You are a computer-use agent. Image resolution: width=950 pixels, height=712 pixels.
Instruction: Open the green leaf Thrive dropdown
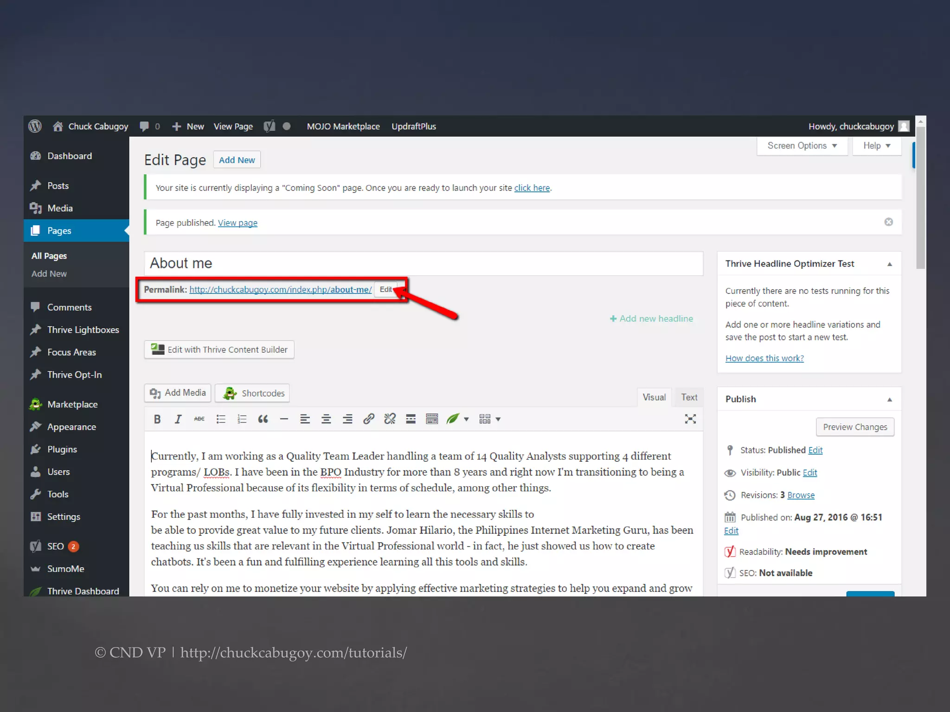pos(457,419)
